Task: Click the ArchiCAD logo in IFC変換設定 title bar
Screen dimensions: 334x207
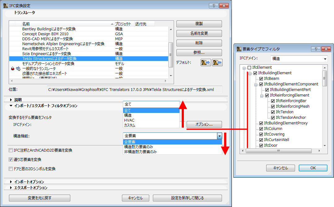Action: point(6,5)
